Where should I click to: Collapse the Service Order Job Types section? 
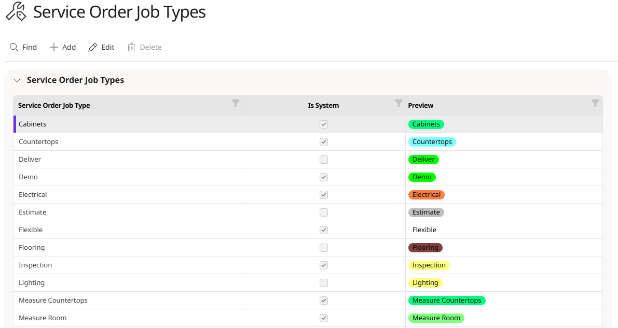[17, 80]
